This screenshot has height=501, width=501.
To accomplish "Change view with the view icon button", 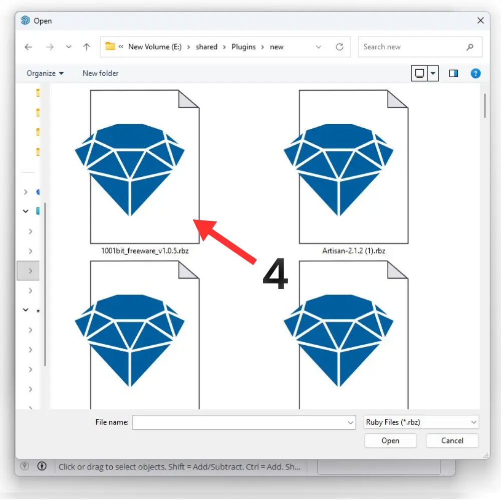I will pyautogui.click(x=419, y=73).
